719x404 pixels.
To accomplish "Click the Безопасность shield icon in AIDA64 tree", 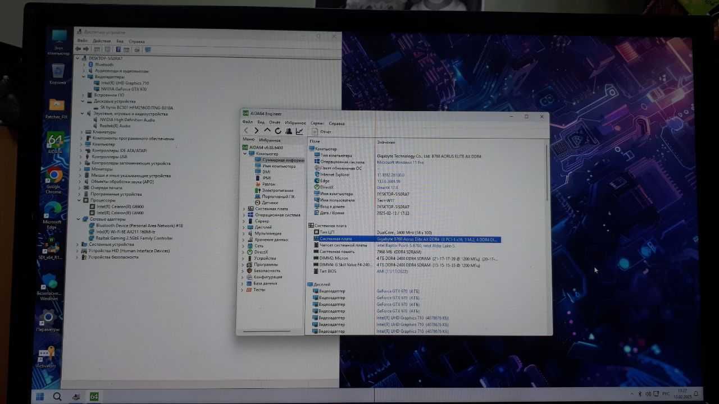I will 250,271.
